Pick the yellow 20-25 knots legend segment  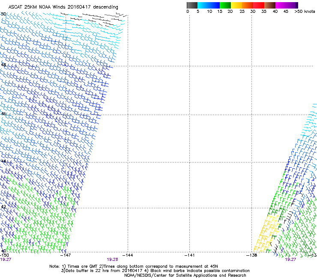(236, 5)
